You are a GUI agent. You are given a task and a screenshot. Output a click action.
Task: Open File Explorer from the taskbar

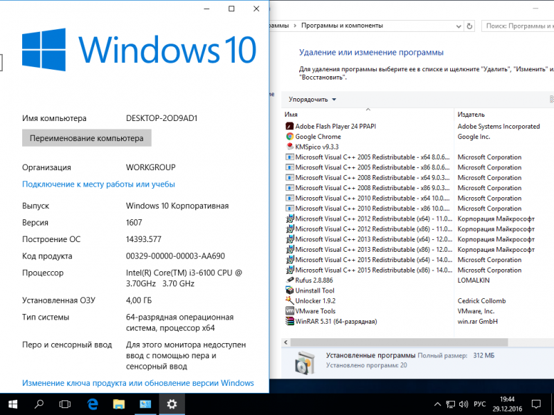pos(118,404)
